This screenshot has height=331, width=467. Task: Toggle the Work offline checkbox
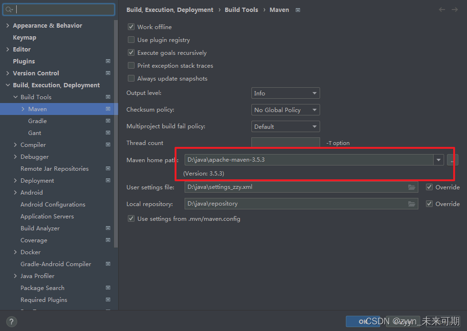[131, 27]
